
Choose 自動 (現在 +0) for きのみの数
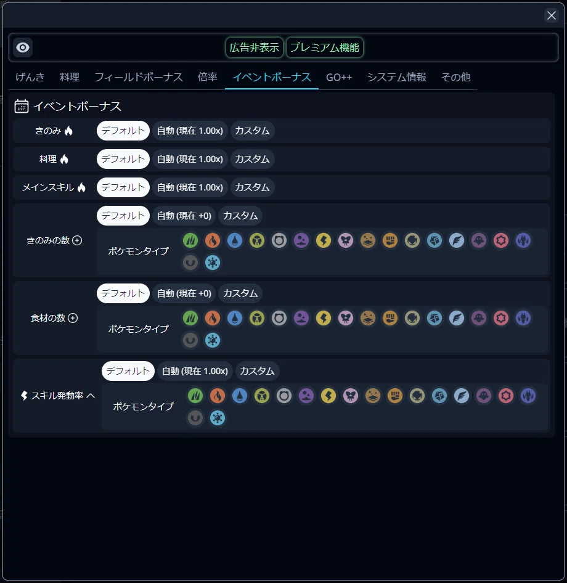point(184,216)
